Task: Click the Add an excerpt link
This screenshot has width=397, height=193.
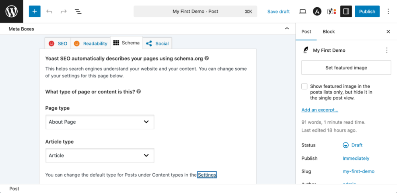Action: [320, 110]
